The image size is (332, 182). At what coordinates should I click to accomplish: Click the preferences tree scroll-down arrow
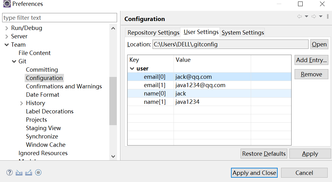(x=113, y=157)
